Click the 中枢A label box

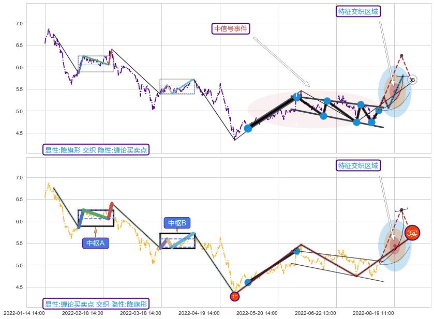[x=95, y=243]
